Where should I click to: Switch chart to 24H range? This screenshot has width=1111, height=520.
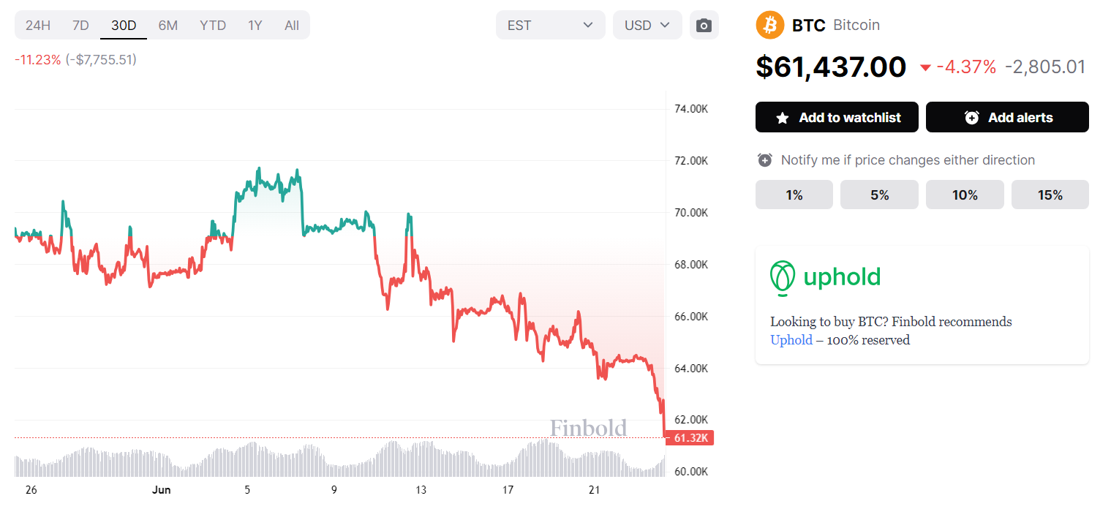click(38, 26)
